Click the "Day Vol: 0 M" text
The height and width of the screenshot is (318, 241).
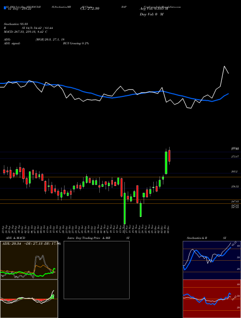click(151, 14)
